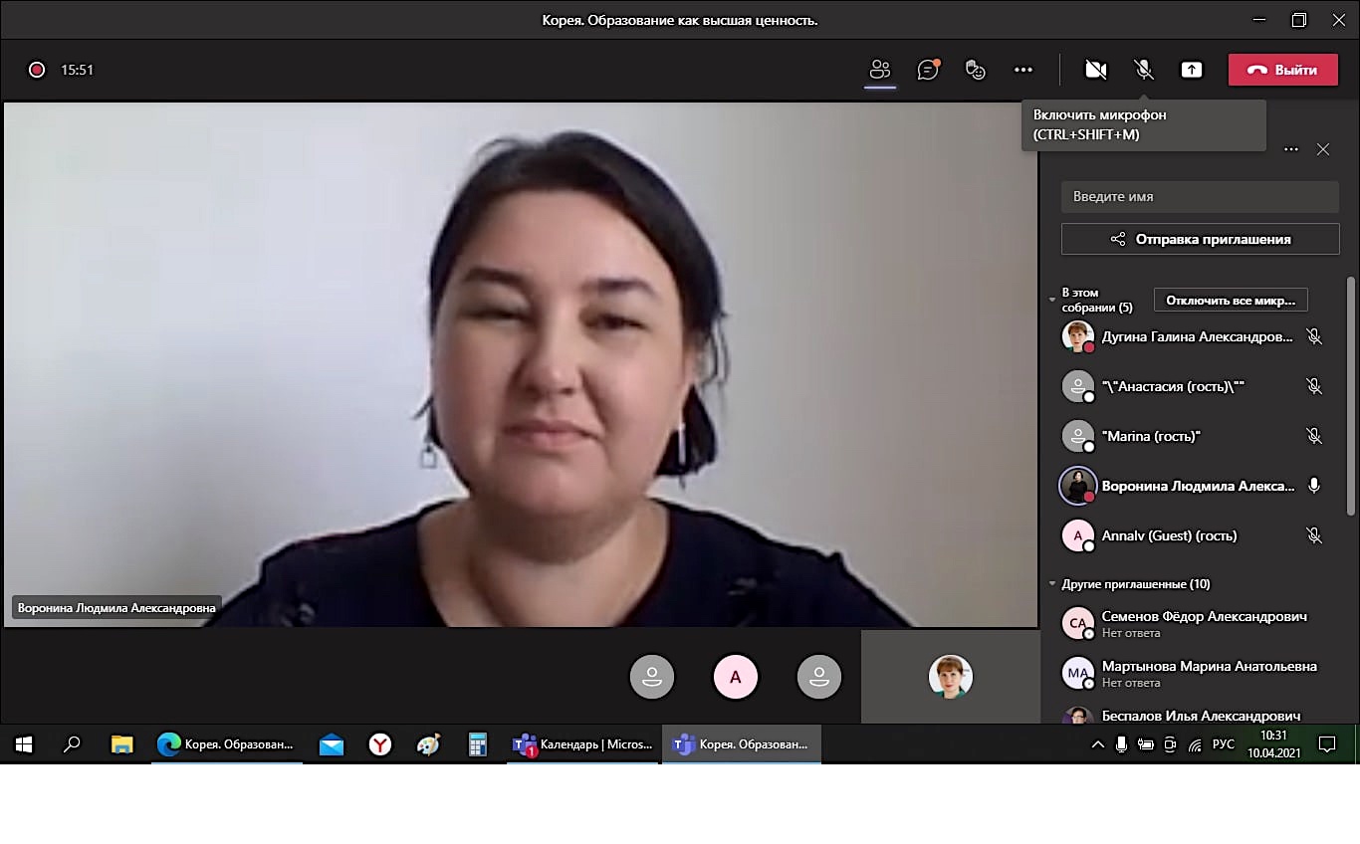Collapse the 'В этом собрании' section
The height and width of the screenshot is (844, 1360).
click(1052, 300)
